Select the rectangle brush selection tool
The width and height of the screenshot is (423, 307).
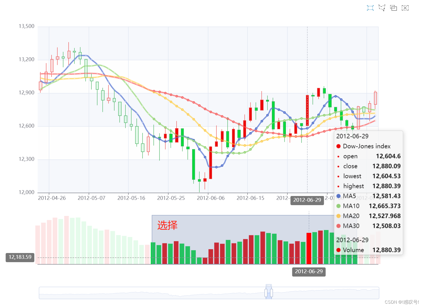(x=370, y=8)
